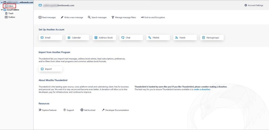The width and height of the screenshot is (269, 130).
Task: Open Manage message filters
Action: point(124,17)
